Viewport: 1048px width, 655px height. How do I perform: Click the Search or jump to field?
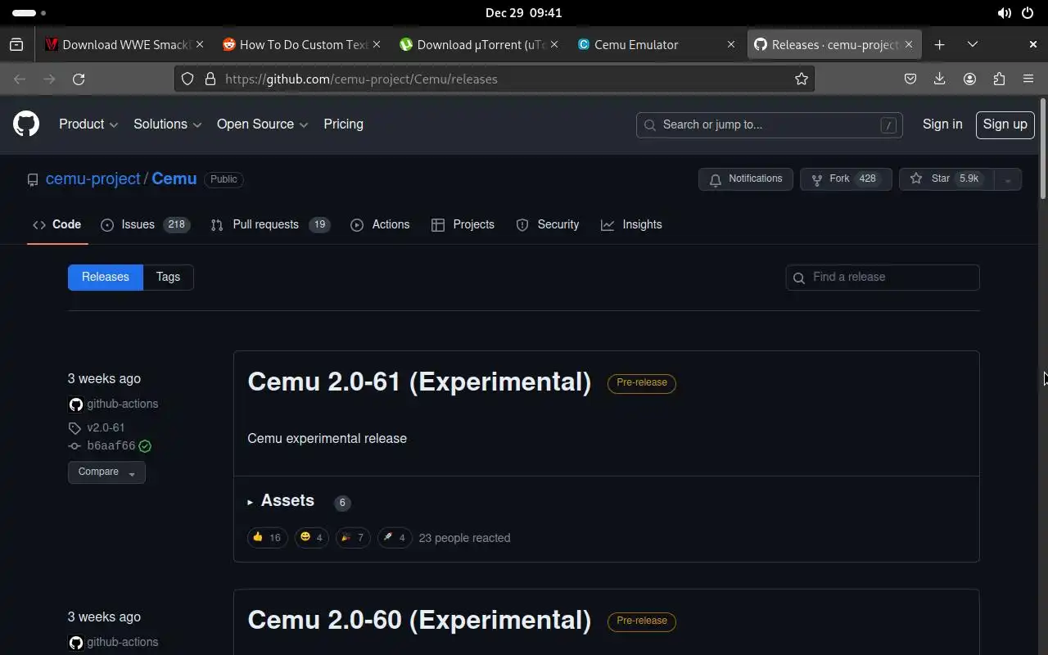769,124
